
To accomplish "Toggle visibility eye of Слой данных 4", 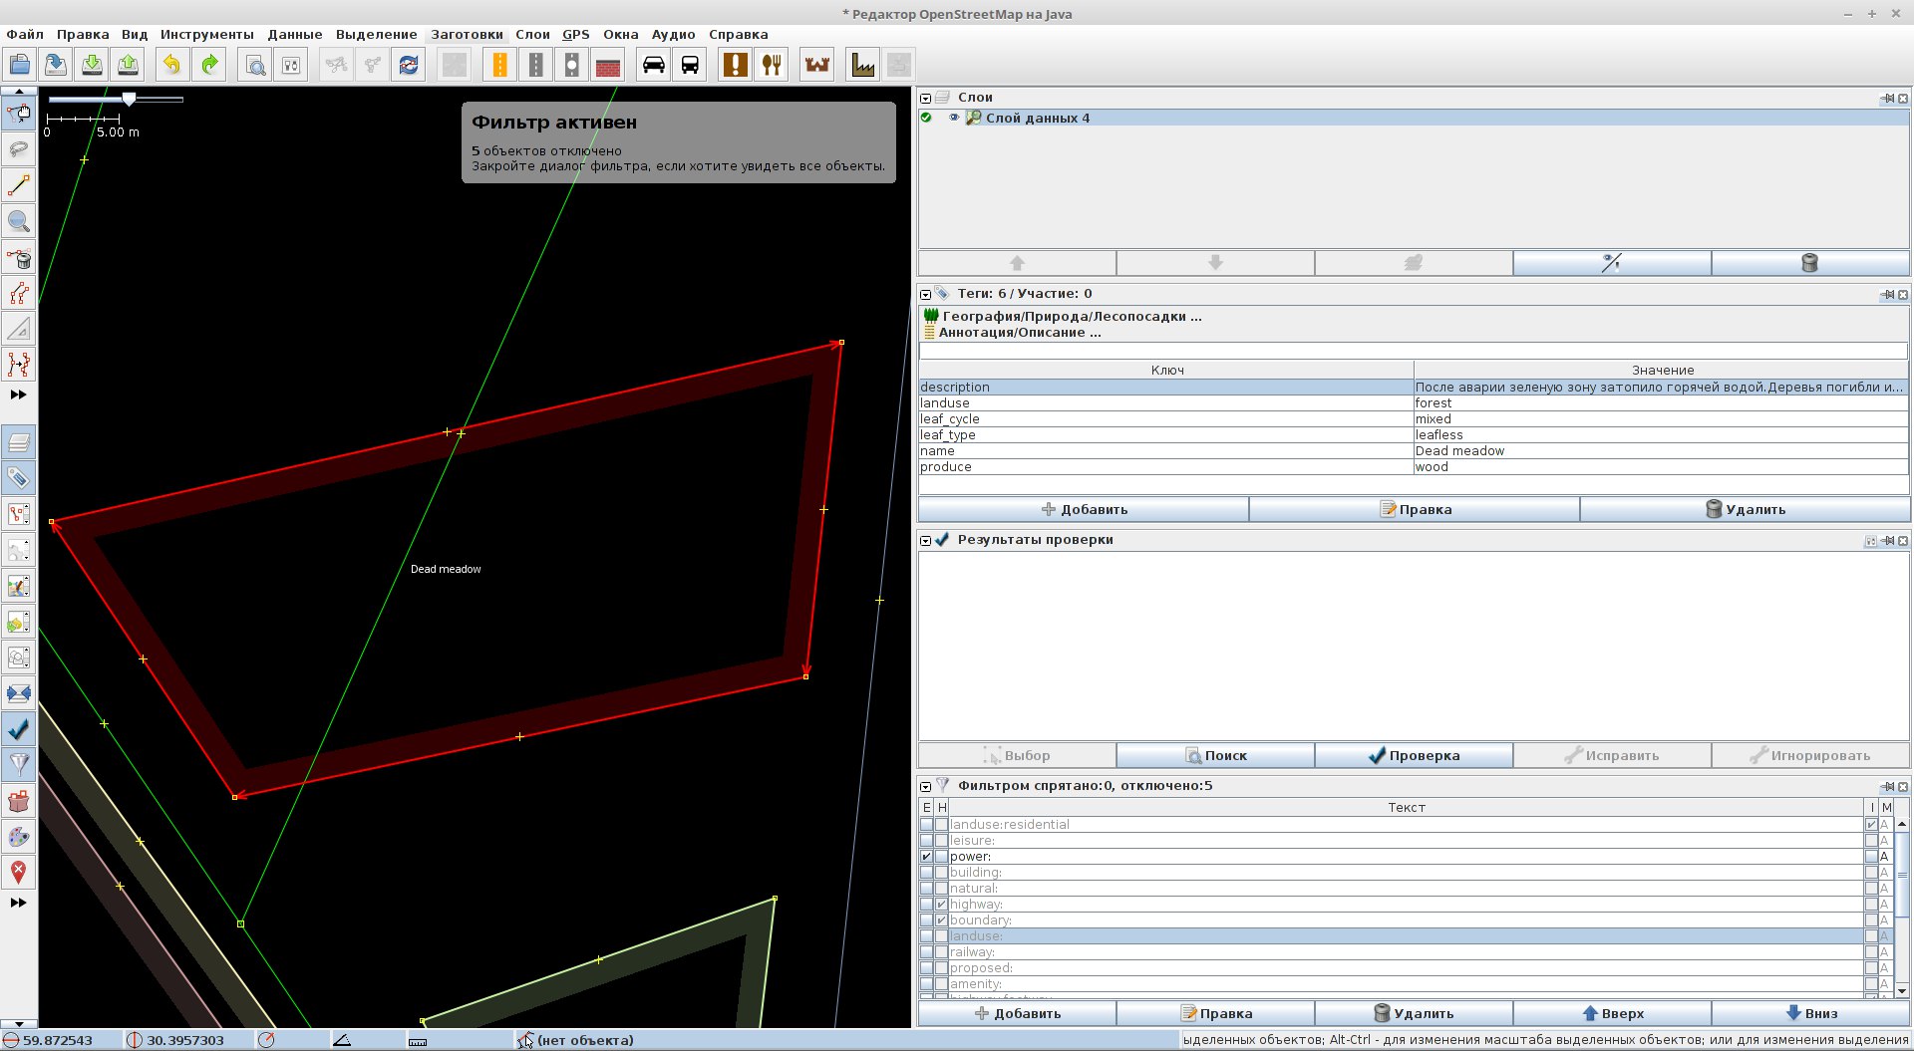I will pyautogui.click(x=953, y=118).
